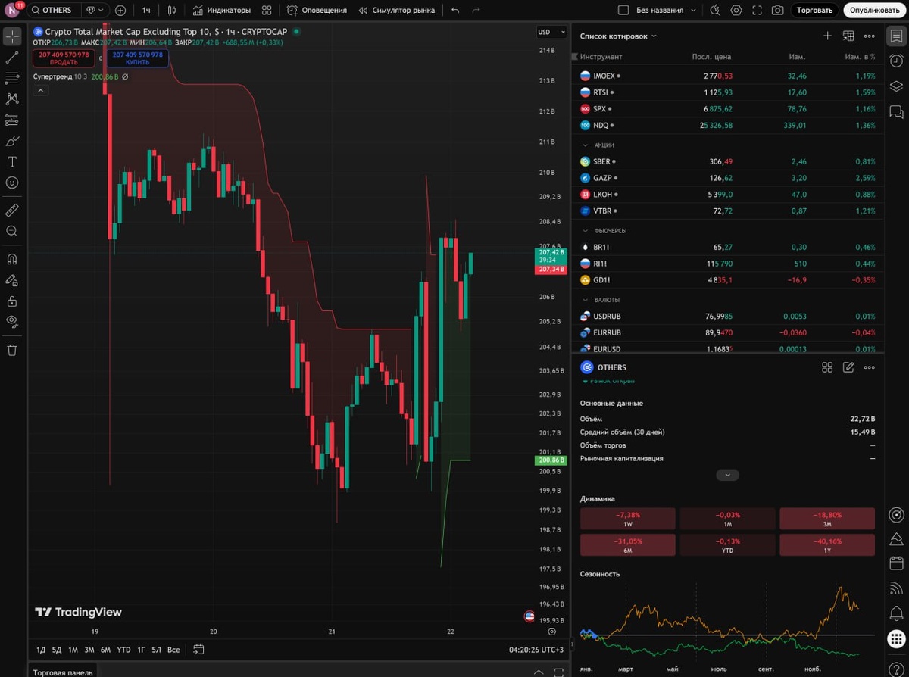
Task: Open the Fibonacci tools group
Action: pos(12,78)
